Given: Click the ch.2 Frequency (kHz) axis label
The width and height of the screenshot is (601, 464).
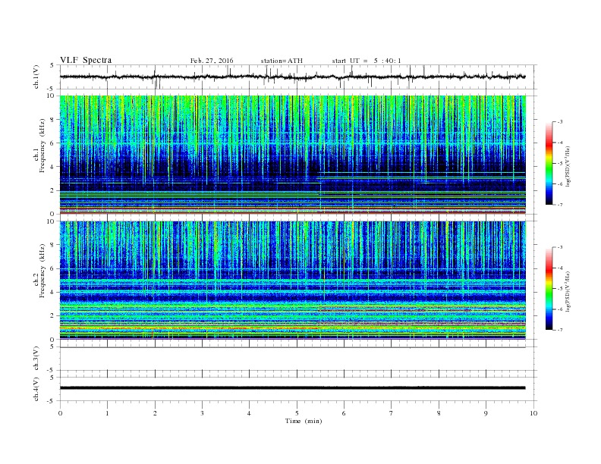Looking at the screenshot, I should pos(39,271).
